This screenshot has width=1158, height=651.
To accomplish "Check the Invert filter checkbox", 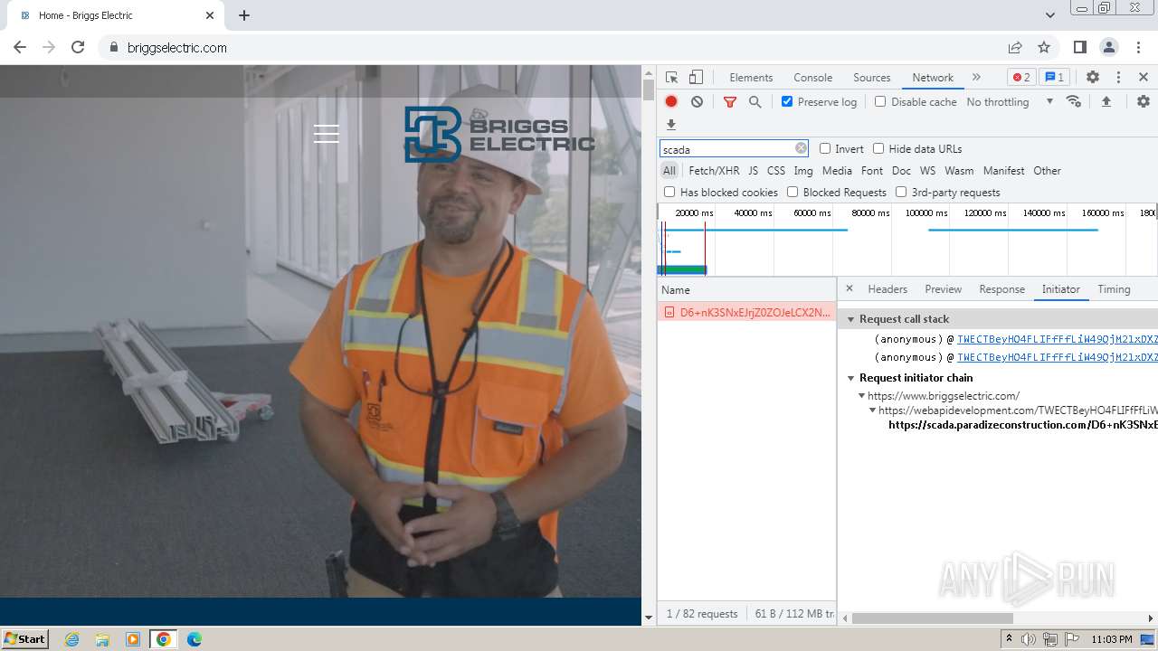I will click(825, 148).
